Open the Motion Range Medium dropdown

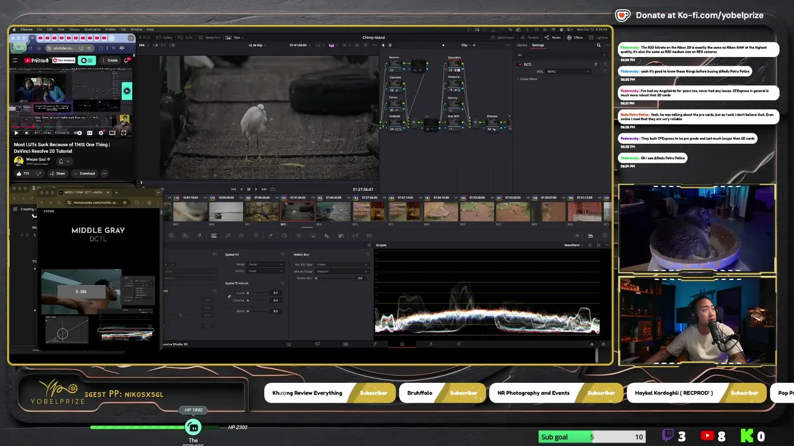[342, 271]
